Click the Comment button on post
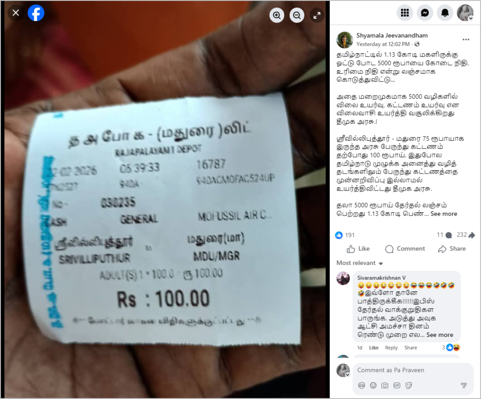Screen dimensions: 481x399 tap(405, 249)
